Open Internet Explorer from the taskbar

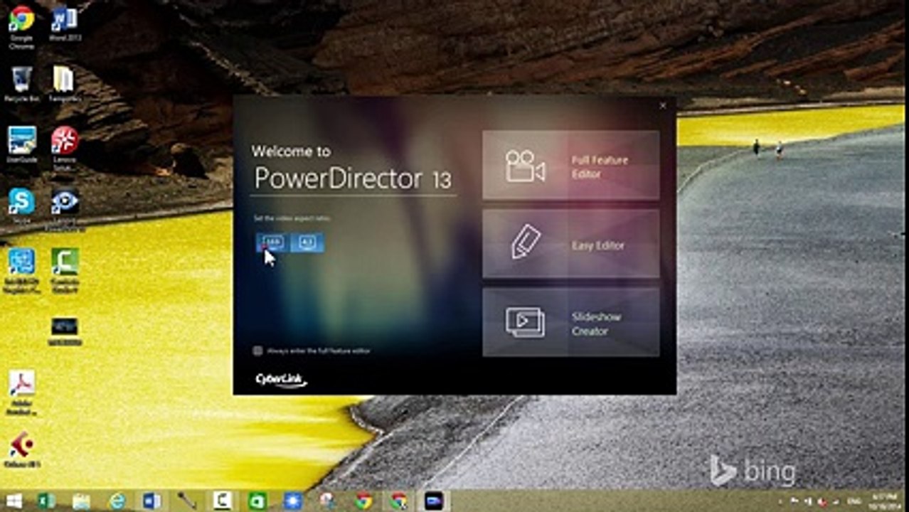(117, 501)
